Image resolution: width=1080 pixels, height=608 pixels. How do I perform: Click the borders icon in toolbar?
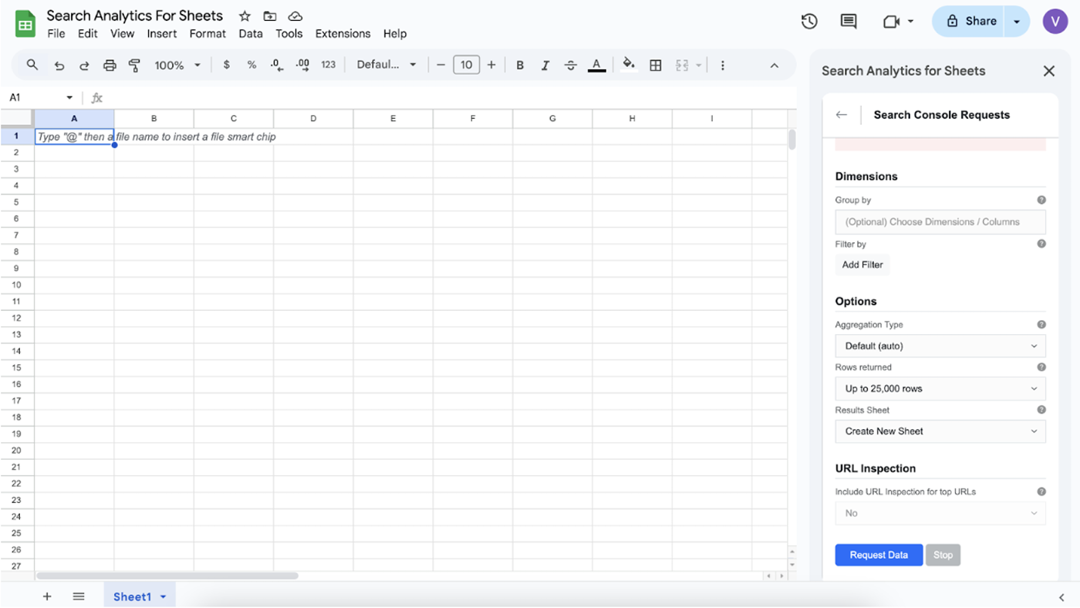coord(656,66)
